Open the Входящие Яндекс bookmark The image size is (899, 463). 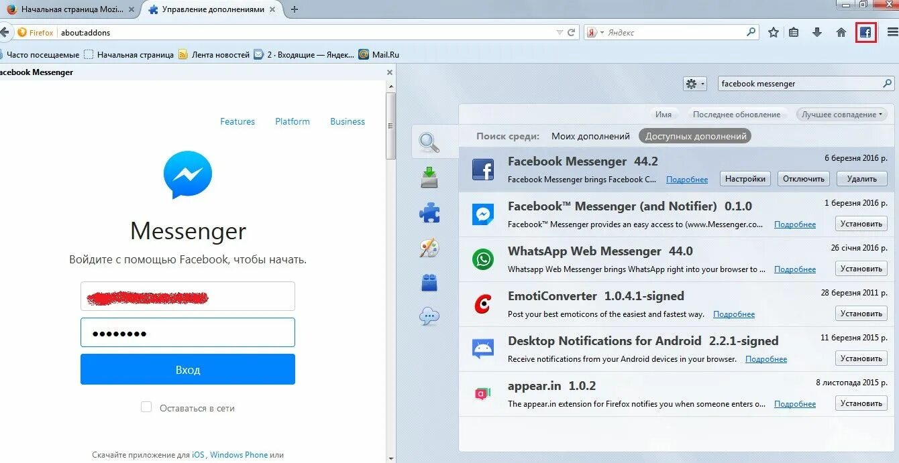pos(304,55)
